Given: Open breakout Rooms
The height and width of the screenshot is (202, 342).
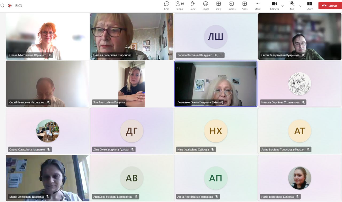Looking at the screenshot, I should [x=231, y=6].
